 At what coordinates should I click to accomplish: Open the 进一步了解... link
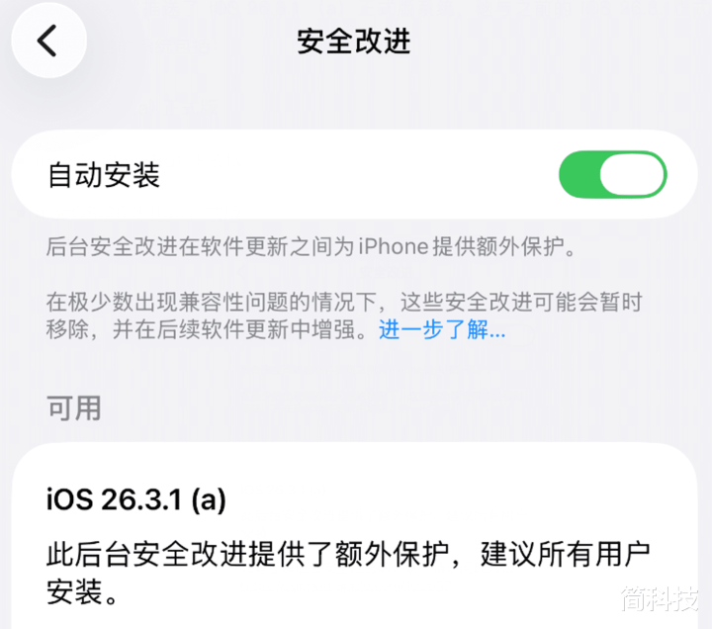[442, 329]
